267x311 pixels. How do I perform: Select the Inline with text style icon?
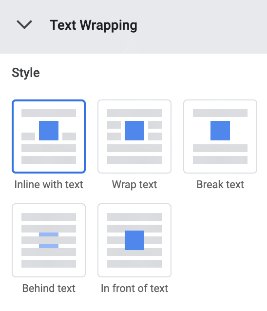[x=49, y=136]
